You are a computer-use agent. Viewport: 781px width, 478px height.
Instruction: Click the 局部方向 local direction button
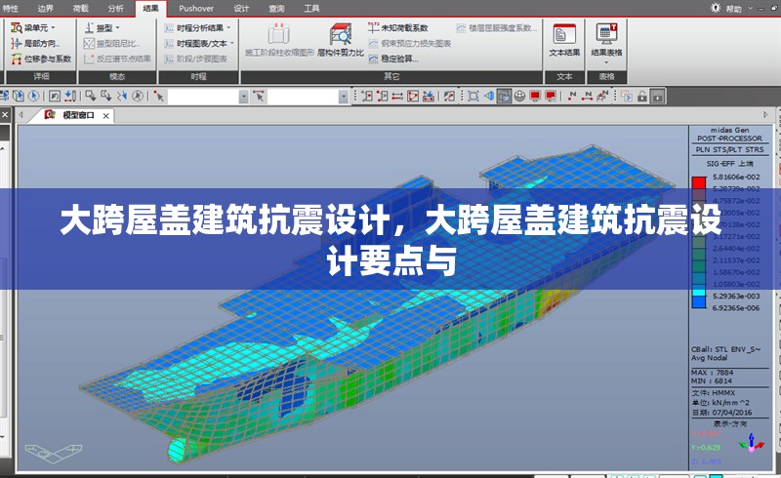(35, 43)
